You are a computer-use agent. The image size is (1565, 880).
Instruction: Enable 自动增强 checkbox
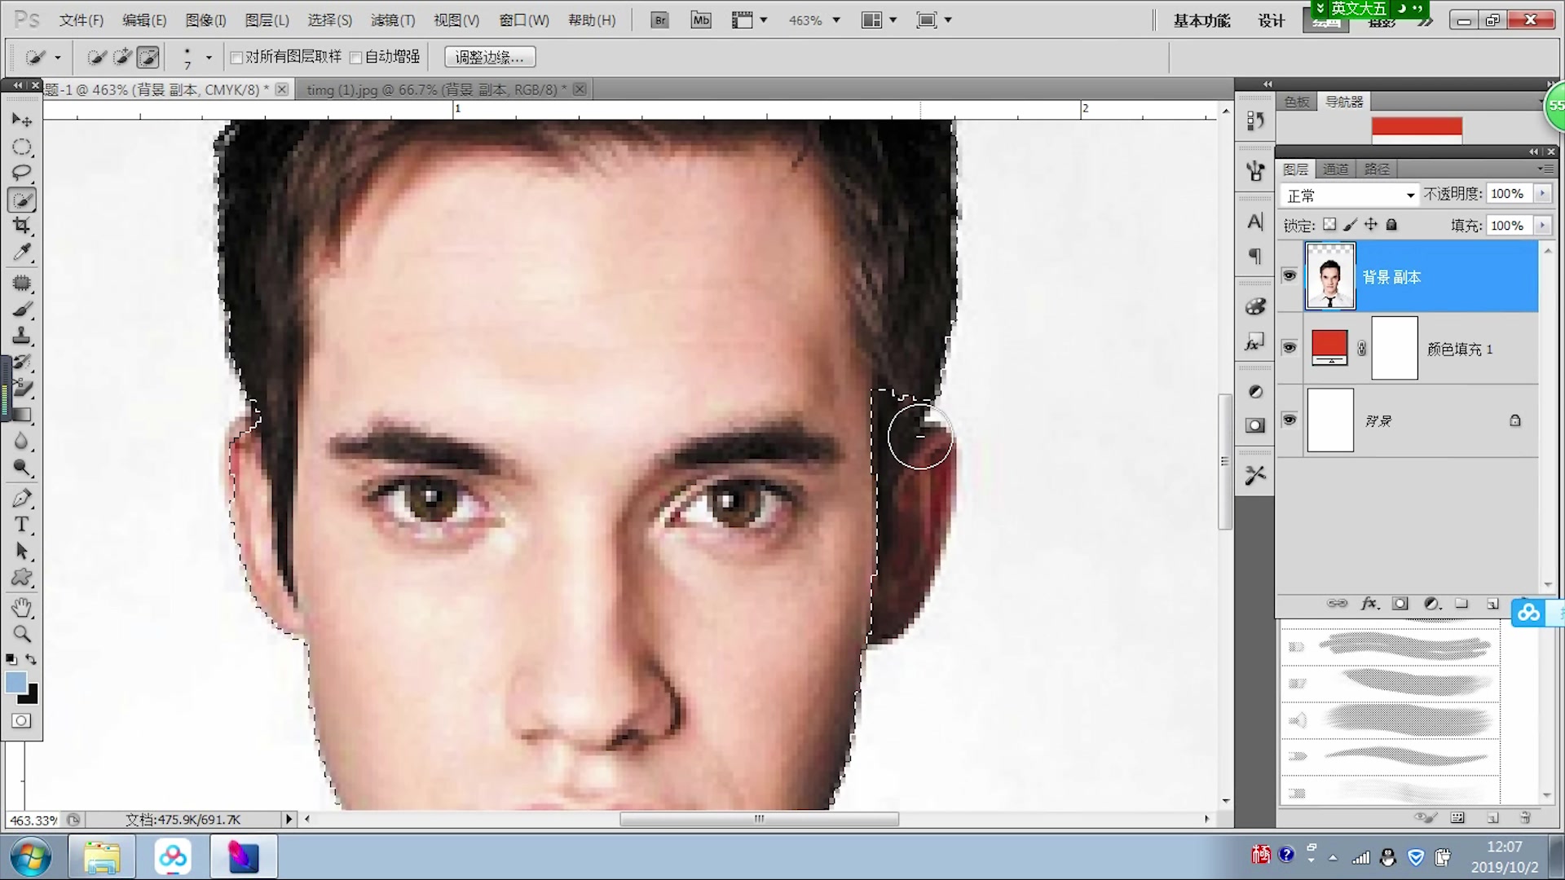tap(356, 57)
